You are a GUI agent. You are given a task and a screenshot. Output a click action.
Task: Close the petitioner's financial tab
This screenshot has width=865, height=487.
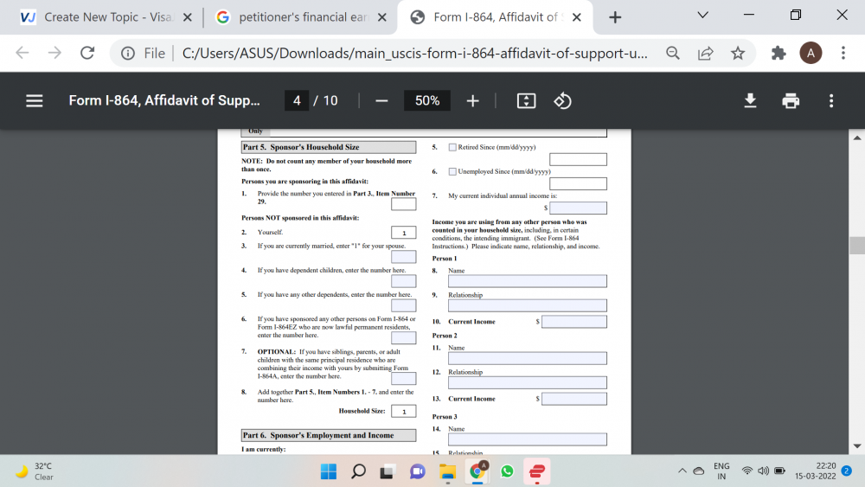[x=381, y=17]
